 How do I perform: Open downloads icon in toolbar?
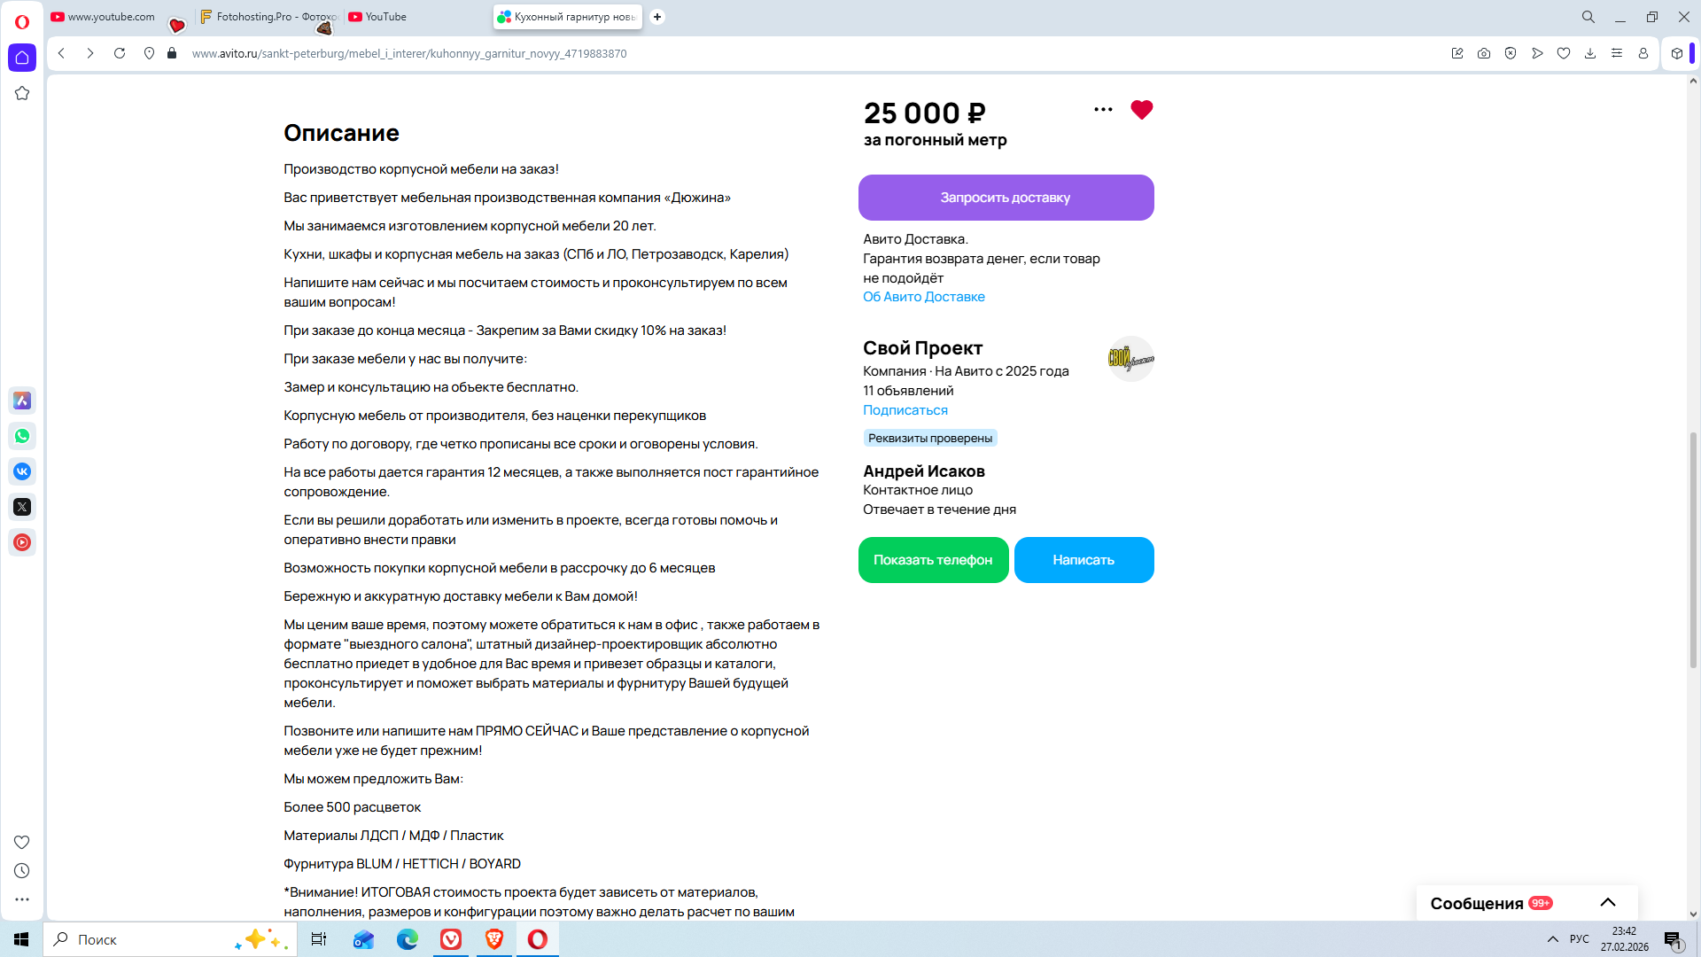coord(1590,53)
